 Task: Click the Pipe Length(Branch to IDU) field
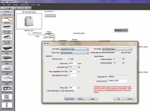(x=73, y=72)
